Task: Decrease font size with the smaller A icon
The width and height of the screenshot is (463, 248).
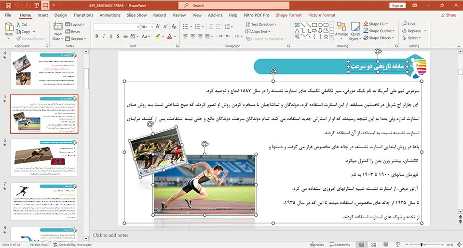Action: point(165,27)
